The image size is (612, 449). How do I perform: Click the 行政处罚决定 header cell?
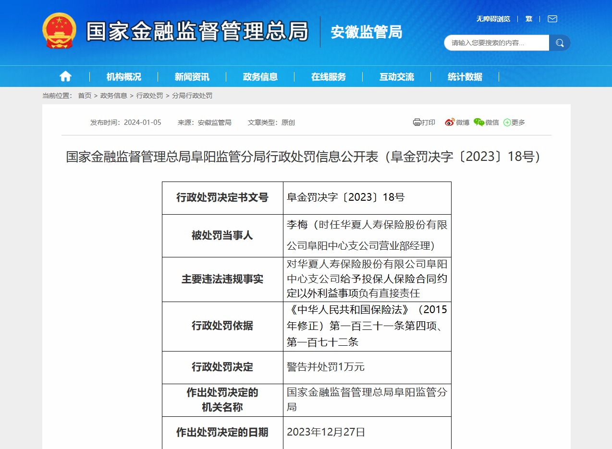click(x=222, y=367)
